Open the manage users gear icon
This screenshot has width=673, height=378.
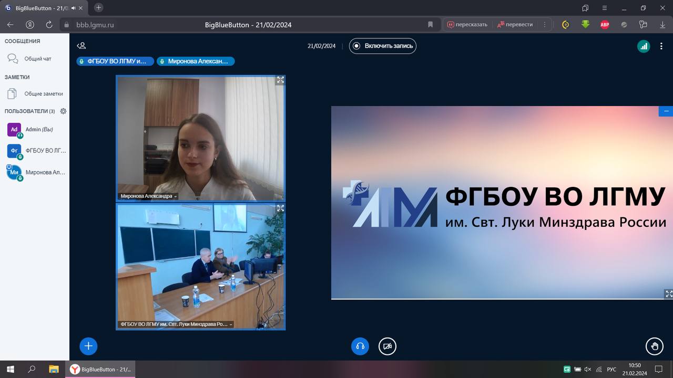click(63, 111)
